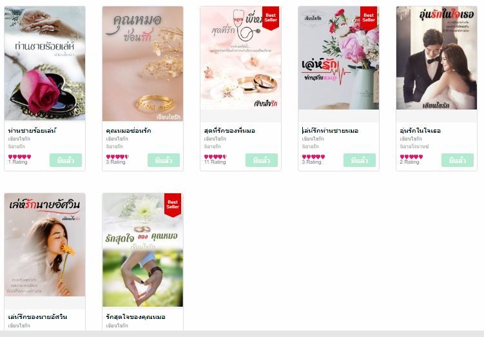Open the เล่ห์รักของนายอัศวิน book cover
This screenshot has width=484, height=337.
(x=44, y=245)
